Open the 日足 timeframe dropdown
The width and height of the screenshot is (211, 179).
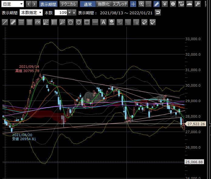coord(12,4)
